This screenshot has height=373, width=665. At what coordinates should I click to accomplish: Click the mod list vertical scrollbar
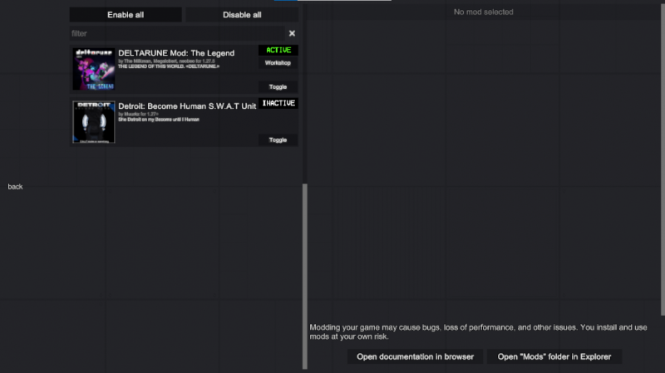click(x=304, y=274)
